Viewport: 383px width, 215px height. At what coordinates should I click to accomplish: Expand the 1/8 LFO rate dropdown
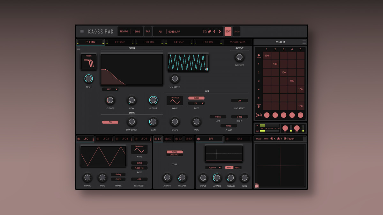point(196,103)
